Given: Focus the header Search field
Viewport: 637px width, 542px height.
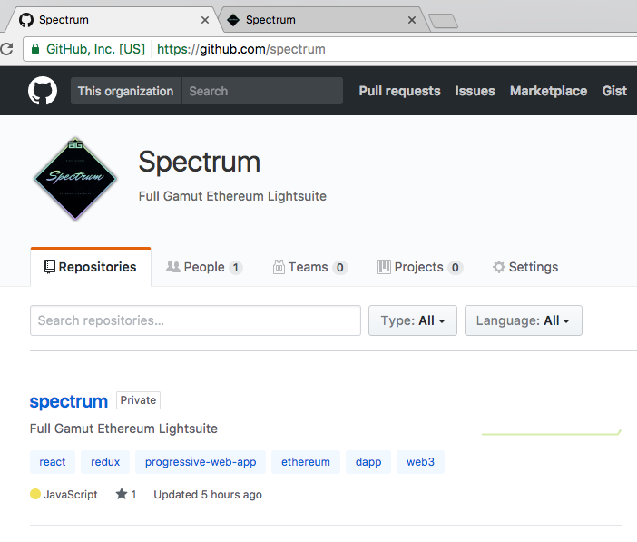Looking at the screenshot, I should click(x=262, y=91).
